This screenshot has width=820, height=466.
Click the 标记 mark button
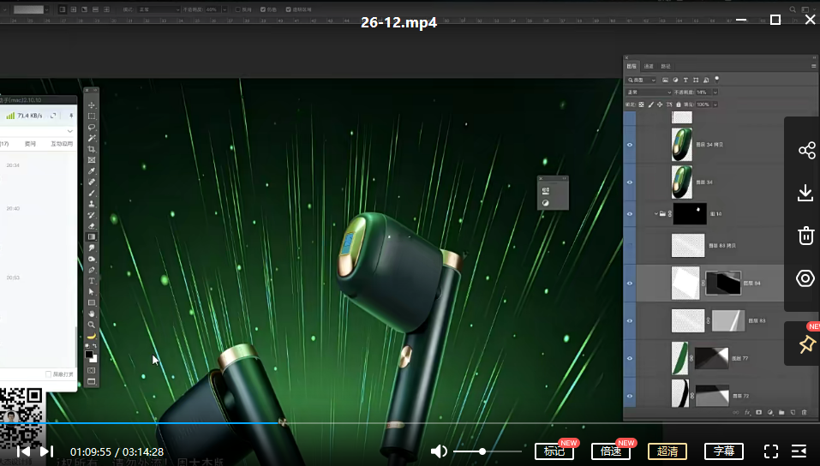click(x=554, y=451)
